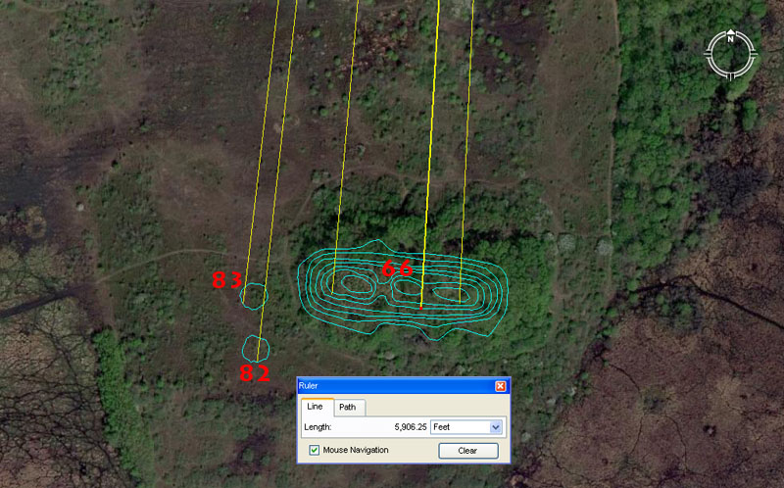Close the Ruler dialog
784x488 pixels.
coord(500,386)
